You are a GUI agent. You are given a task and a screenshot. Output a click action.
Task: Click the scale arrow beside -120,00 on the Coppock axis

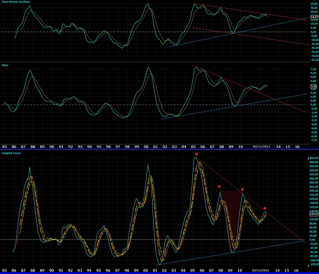(308, 265)
